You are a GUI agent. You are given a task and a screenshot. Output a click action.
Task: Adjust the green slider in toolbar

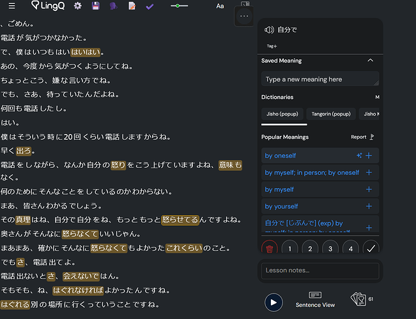[x=178, y=6]
